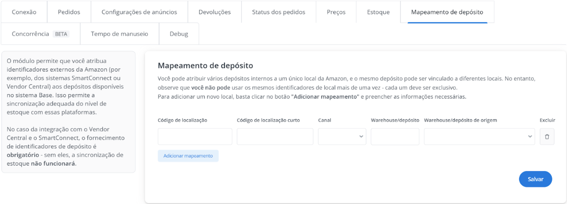Open the Estoque tab
The height and width of the screenshot is (204, 567).
pos(378,12)
